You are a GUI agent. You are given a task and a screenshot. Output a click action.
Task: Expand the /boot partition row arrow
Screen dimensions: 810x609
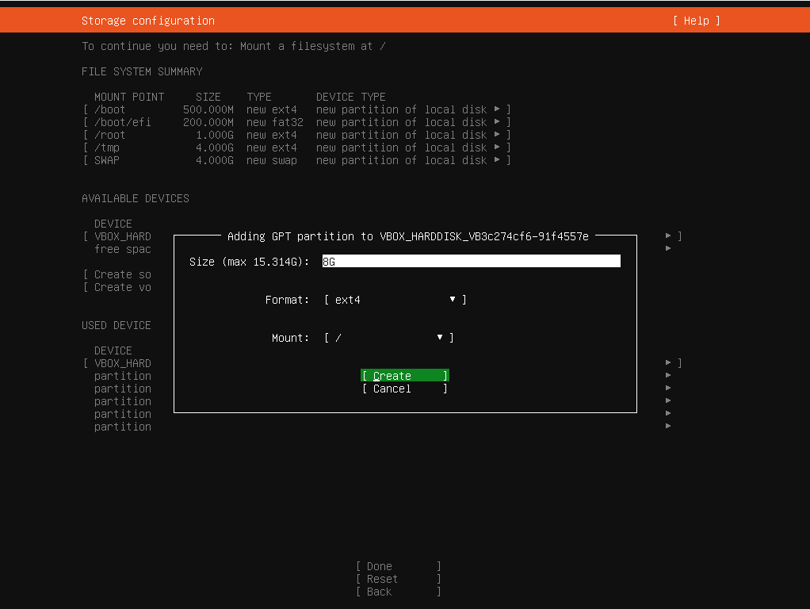coord(497,109)
